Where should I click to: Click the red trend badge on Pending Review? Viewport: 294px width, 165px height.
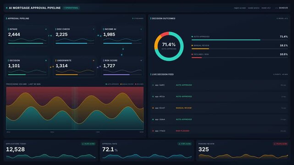point(280,144)
